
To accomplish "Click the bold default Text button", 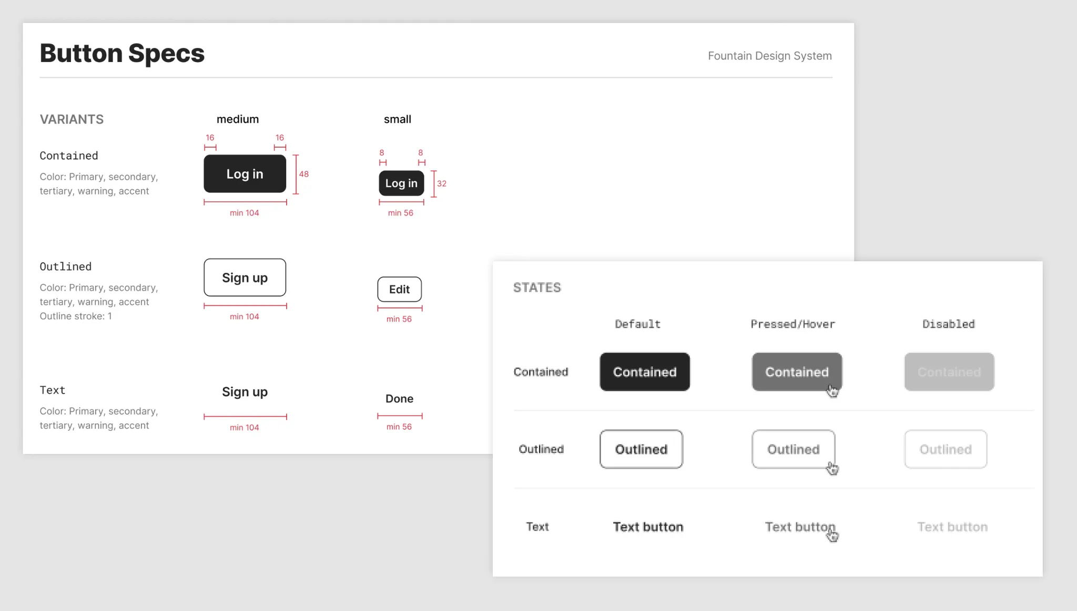I will click(648, 527).
